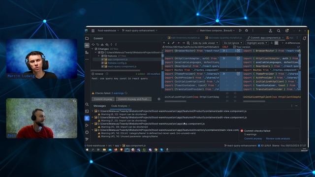Go to next difference arrow

tap(168, 43)
